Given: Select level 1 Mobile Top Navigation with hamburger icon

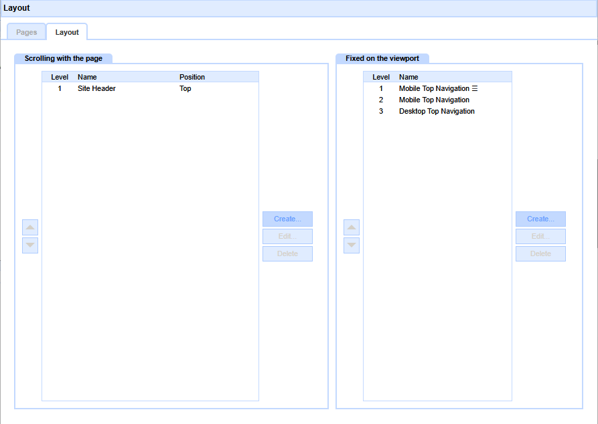Looking at the screenshot, I should click(x=438, y=88).
